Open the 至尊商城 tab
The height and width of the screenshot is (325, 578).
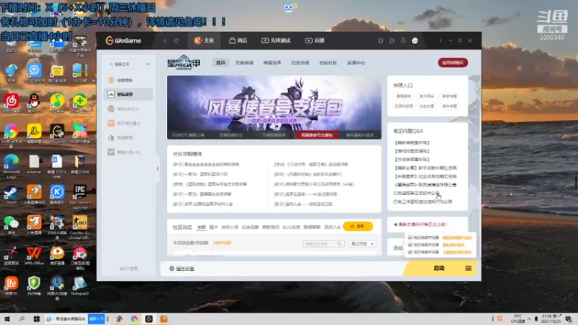244,63
